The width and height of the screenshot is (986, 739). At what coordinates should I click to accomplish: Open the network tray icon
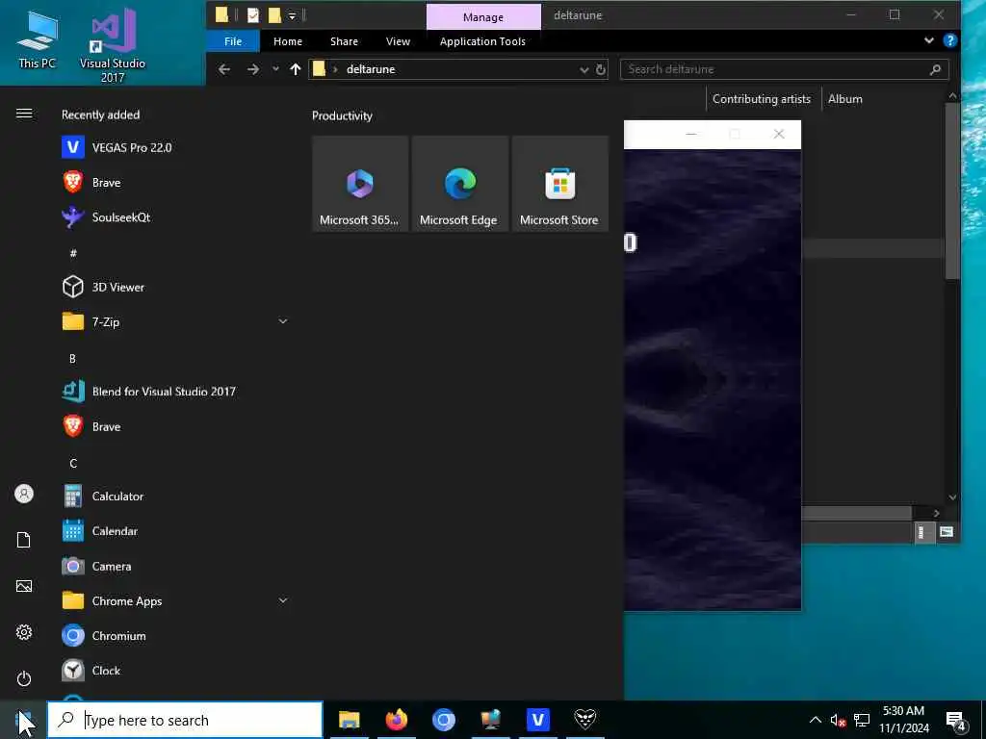tap(862, 720)
